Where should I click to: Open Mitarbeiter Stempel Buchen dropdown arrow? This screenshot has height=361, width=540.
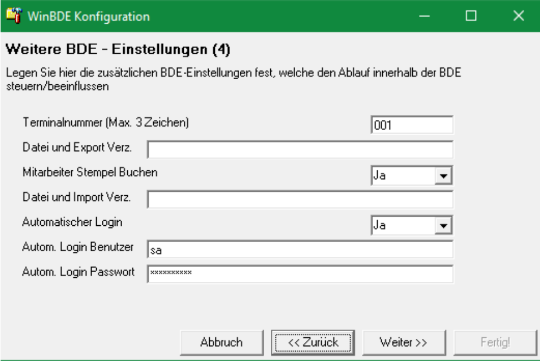pos(441,175)
